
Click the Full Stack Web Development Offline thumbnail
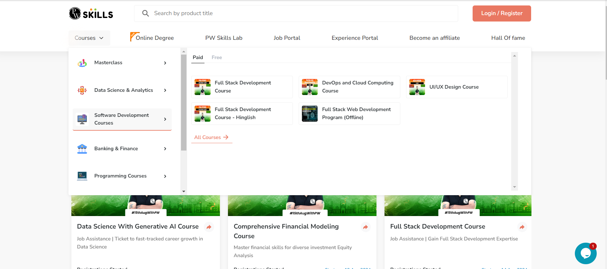tap(310, 114)
